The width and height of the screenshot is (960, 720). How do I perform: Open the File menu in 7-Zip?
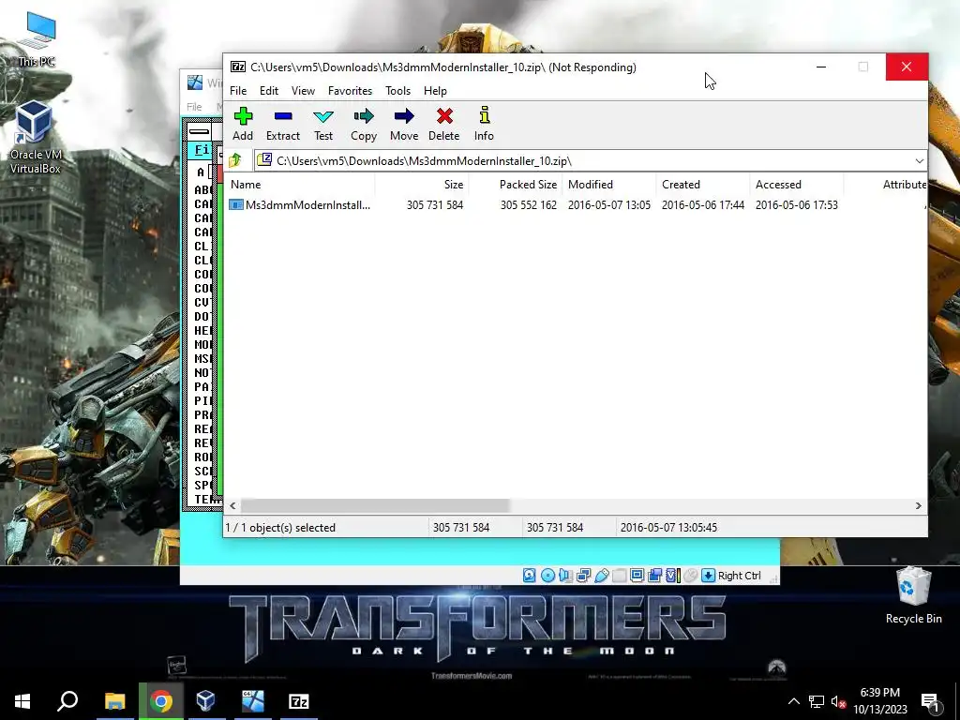(238, 91)
